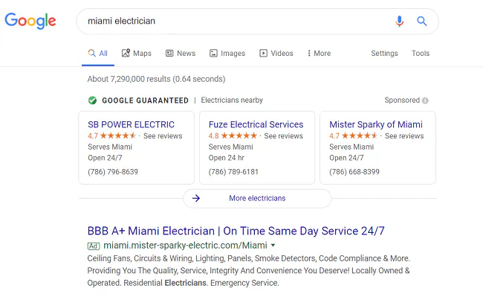The width and height of the screenshot is (483, 297).
Task: Expand the ad URL dropdown arrow
Action: [273, 246]
